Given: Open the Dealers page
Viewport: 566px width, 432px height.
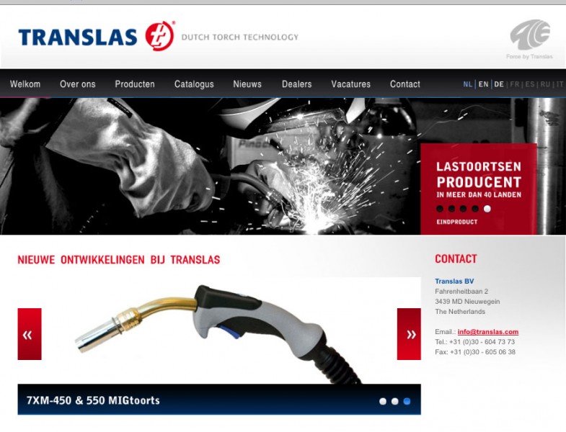Looking at the screenshot, I should coord(297,84).
